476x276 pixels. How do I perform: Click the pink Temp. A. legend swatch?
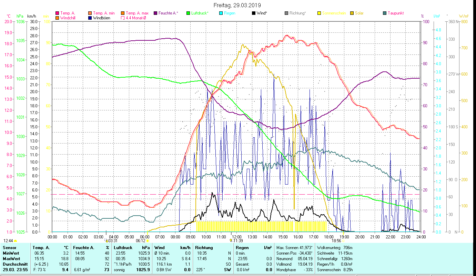(x=57, y=13)
